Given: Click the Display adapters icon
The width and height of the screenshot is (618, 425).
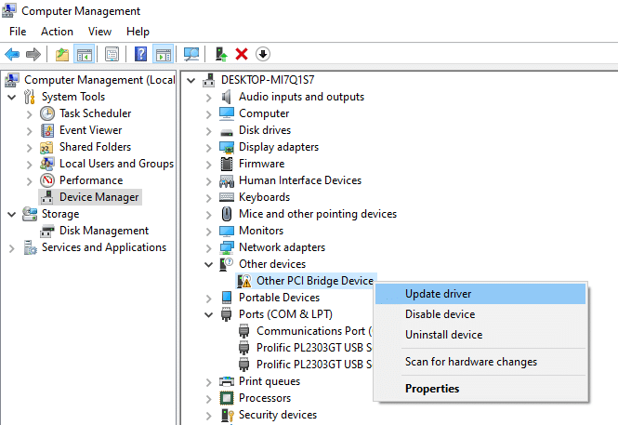Looking at the screenshot, I should coord(227,147).
